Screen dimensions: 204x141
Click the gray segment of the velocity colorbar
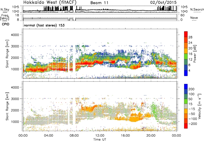[186, 106]
